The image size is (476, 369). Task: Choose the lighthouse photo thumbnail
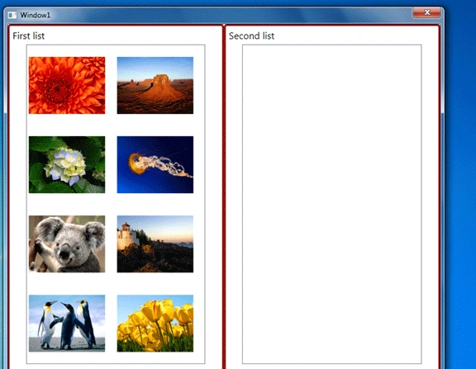point(155,244)
